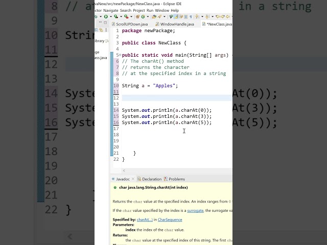Open the Project menu
Image resolution: width=327 pixels, height=245 pixels.
pos(139,10)
